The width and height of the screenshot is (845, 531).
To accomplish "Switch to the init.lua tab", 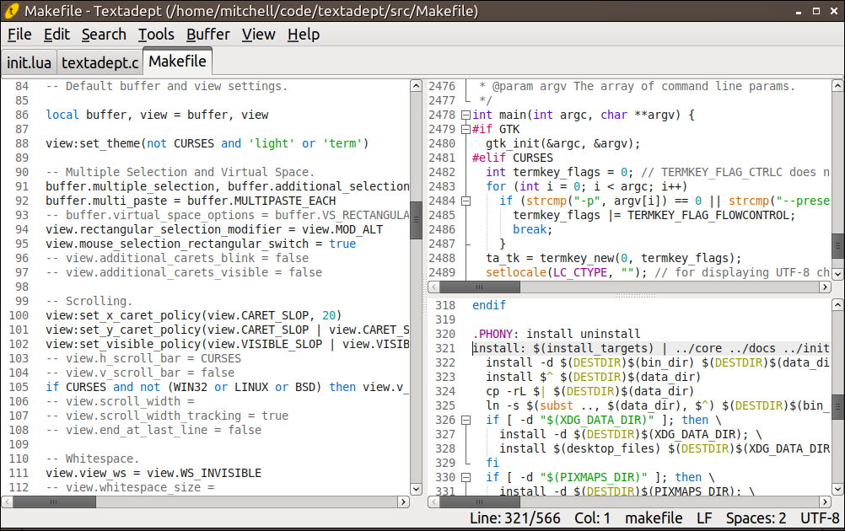I will pyautogui.click(x=29, y=63).
